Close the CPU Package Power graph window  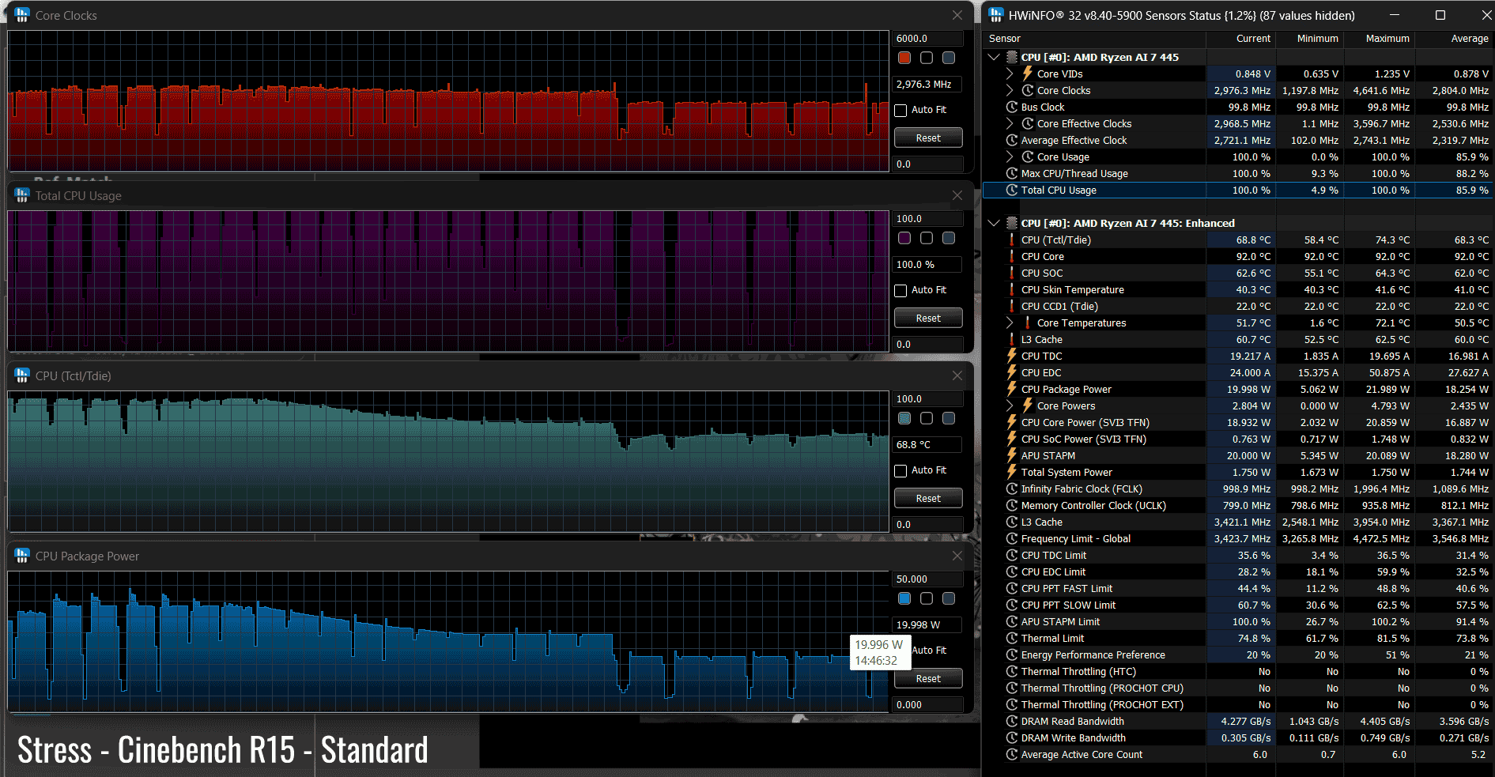[x=957, y=556]
